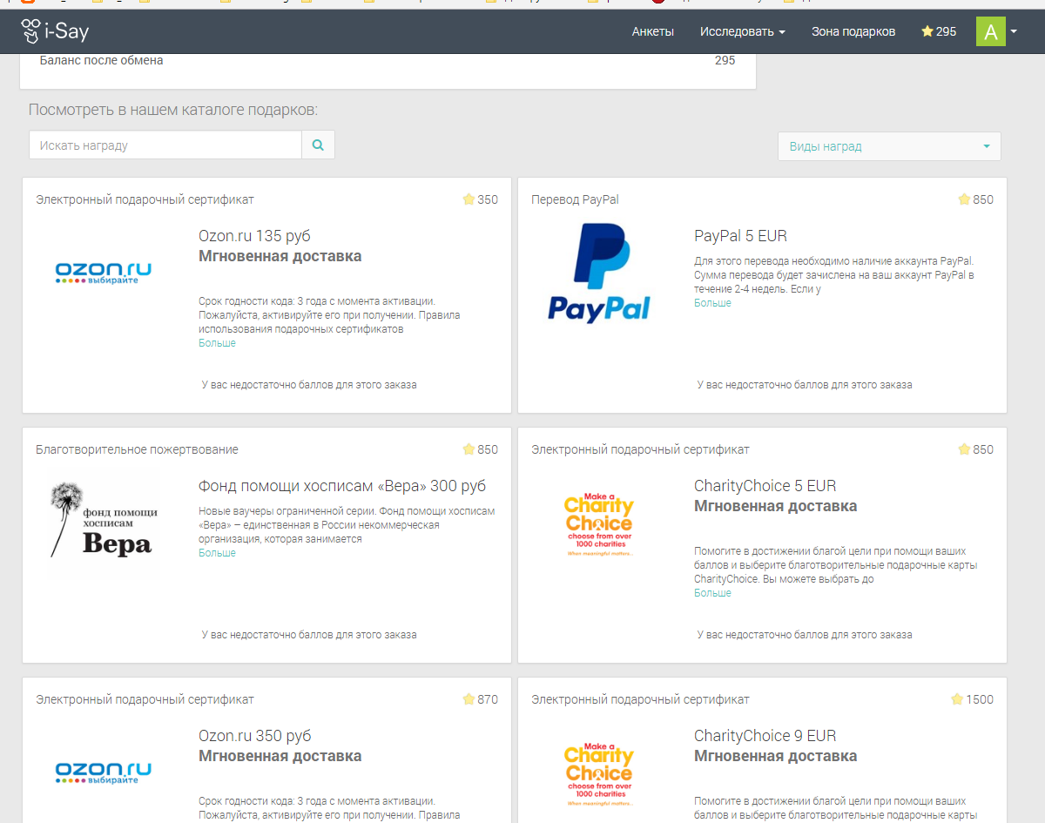Click Больше link on CharityChoice 5 EUR card
Image resolution: width=1045 pixels, height=823 pixels.
point(712,593)
